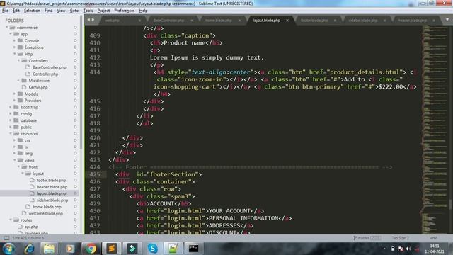Collapse the views folder
453x255 pixels.
click(x=15, y=160)
